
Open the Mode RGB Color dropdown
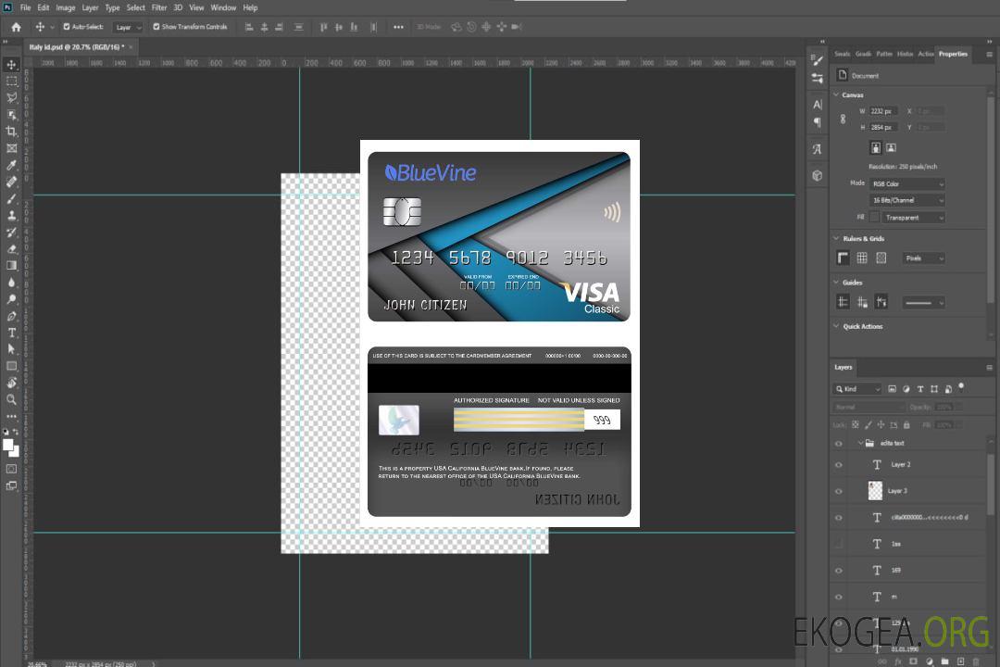(906, 183)
